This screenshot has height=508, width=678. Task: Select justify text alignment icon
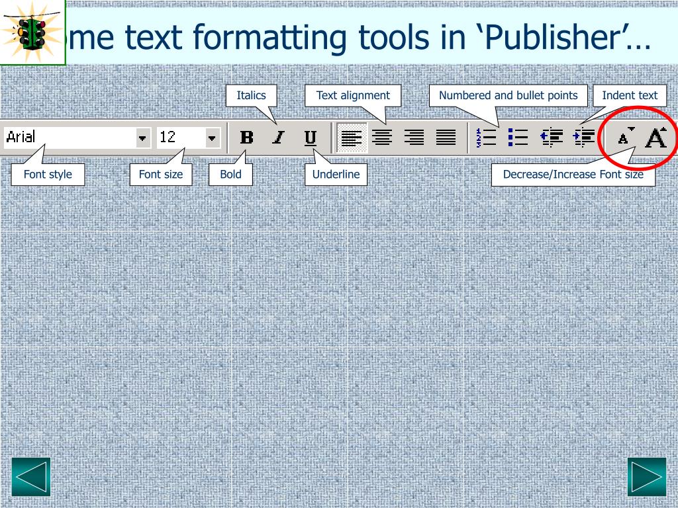pyautogui.click(x=446, y=138)
